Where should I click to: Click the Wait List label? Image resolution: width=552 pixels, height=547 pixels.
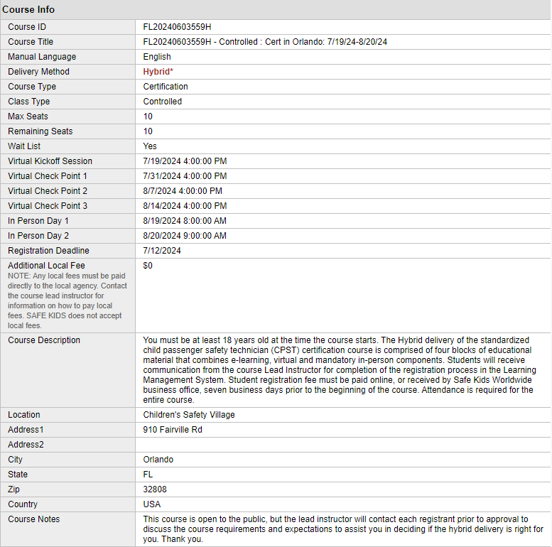coord(24,146)
